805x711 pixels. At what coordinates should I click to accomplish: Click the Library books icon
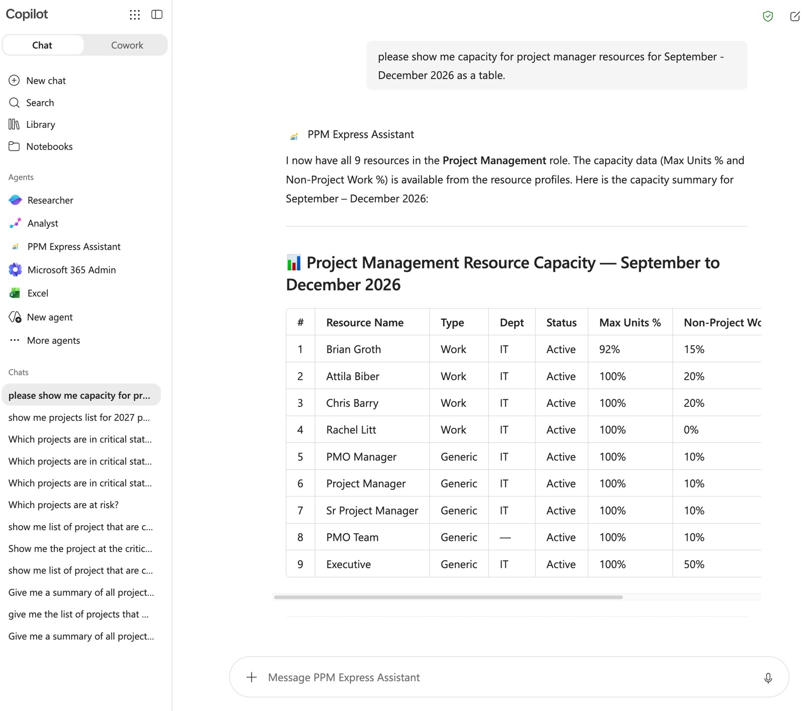[x=14, y=124]
